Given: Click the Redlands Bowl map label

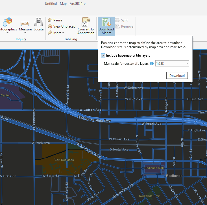Looking at the screenshot, I should (150, 196).
